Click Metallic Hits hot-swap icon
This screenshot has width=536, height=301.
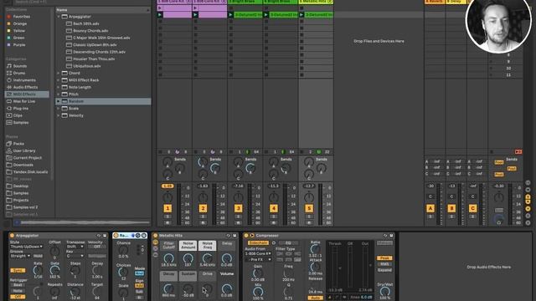click(229, 236)
